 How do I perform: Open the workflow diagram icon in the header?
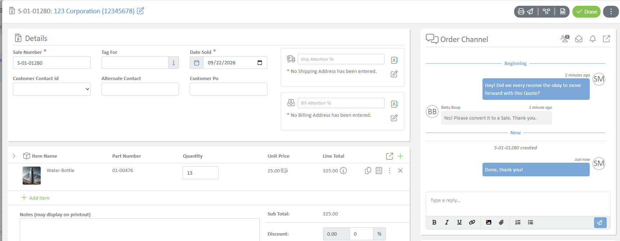[x=546, y=11]
